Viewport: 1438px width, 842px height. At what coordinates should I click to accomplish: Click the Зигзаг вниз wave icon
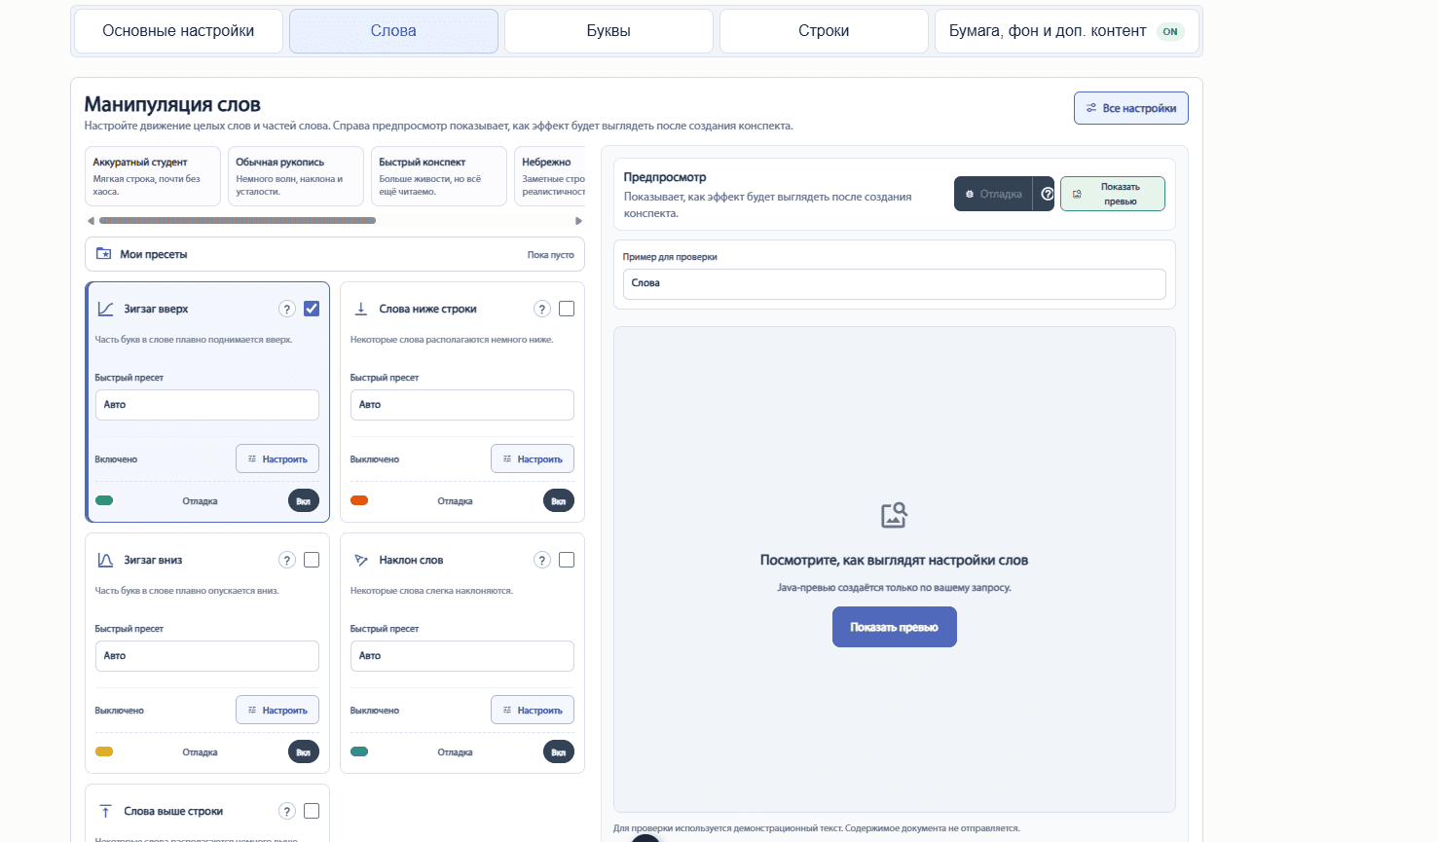(105, 560)
